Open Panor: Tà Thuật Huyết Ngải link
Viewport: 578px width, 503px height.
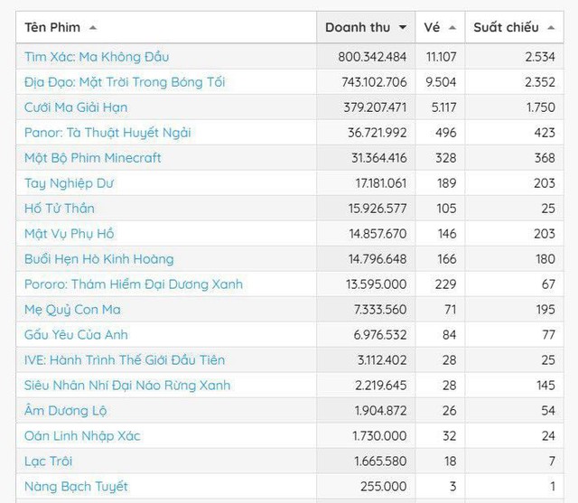tap(107, 133)
